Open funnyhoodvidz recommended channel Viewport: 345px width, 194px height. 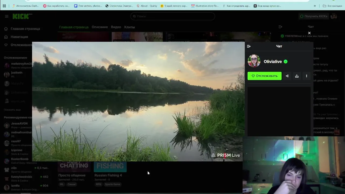tap(26, 179)
